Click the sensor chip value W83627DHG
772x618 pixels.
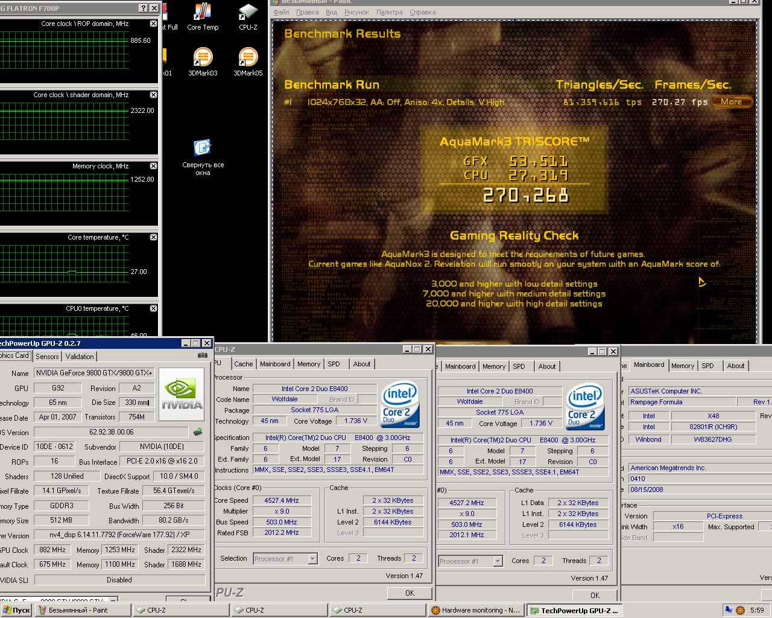pos(713,439)
